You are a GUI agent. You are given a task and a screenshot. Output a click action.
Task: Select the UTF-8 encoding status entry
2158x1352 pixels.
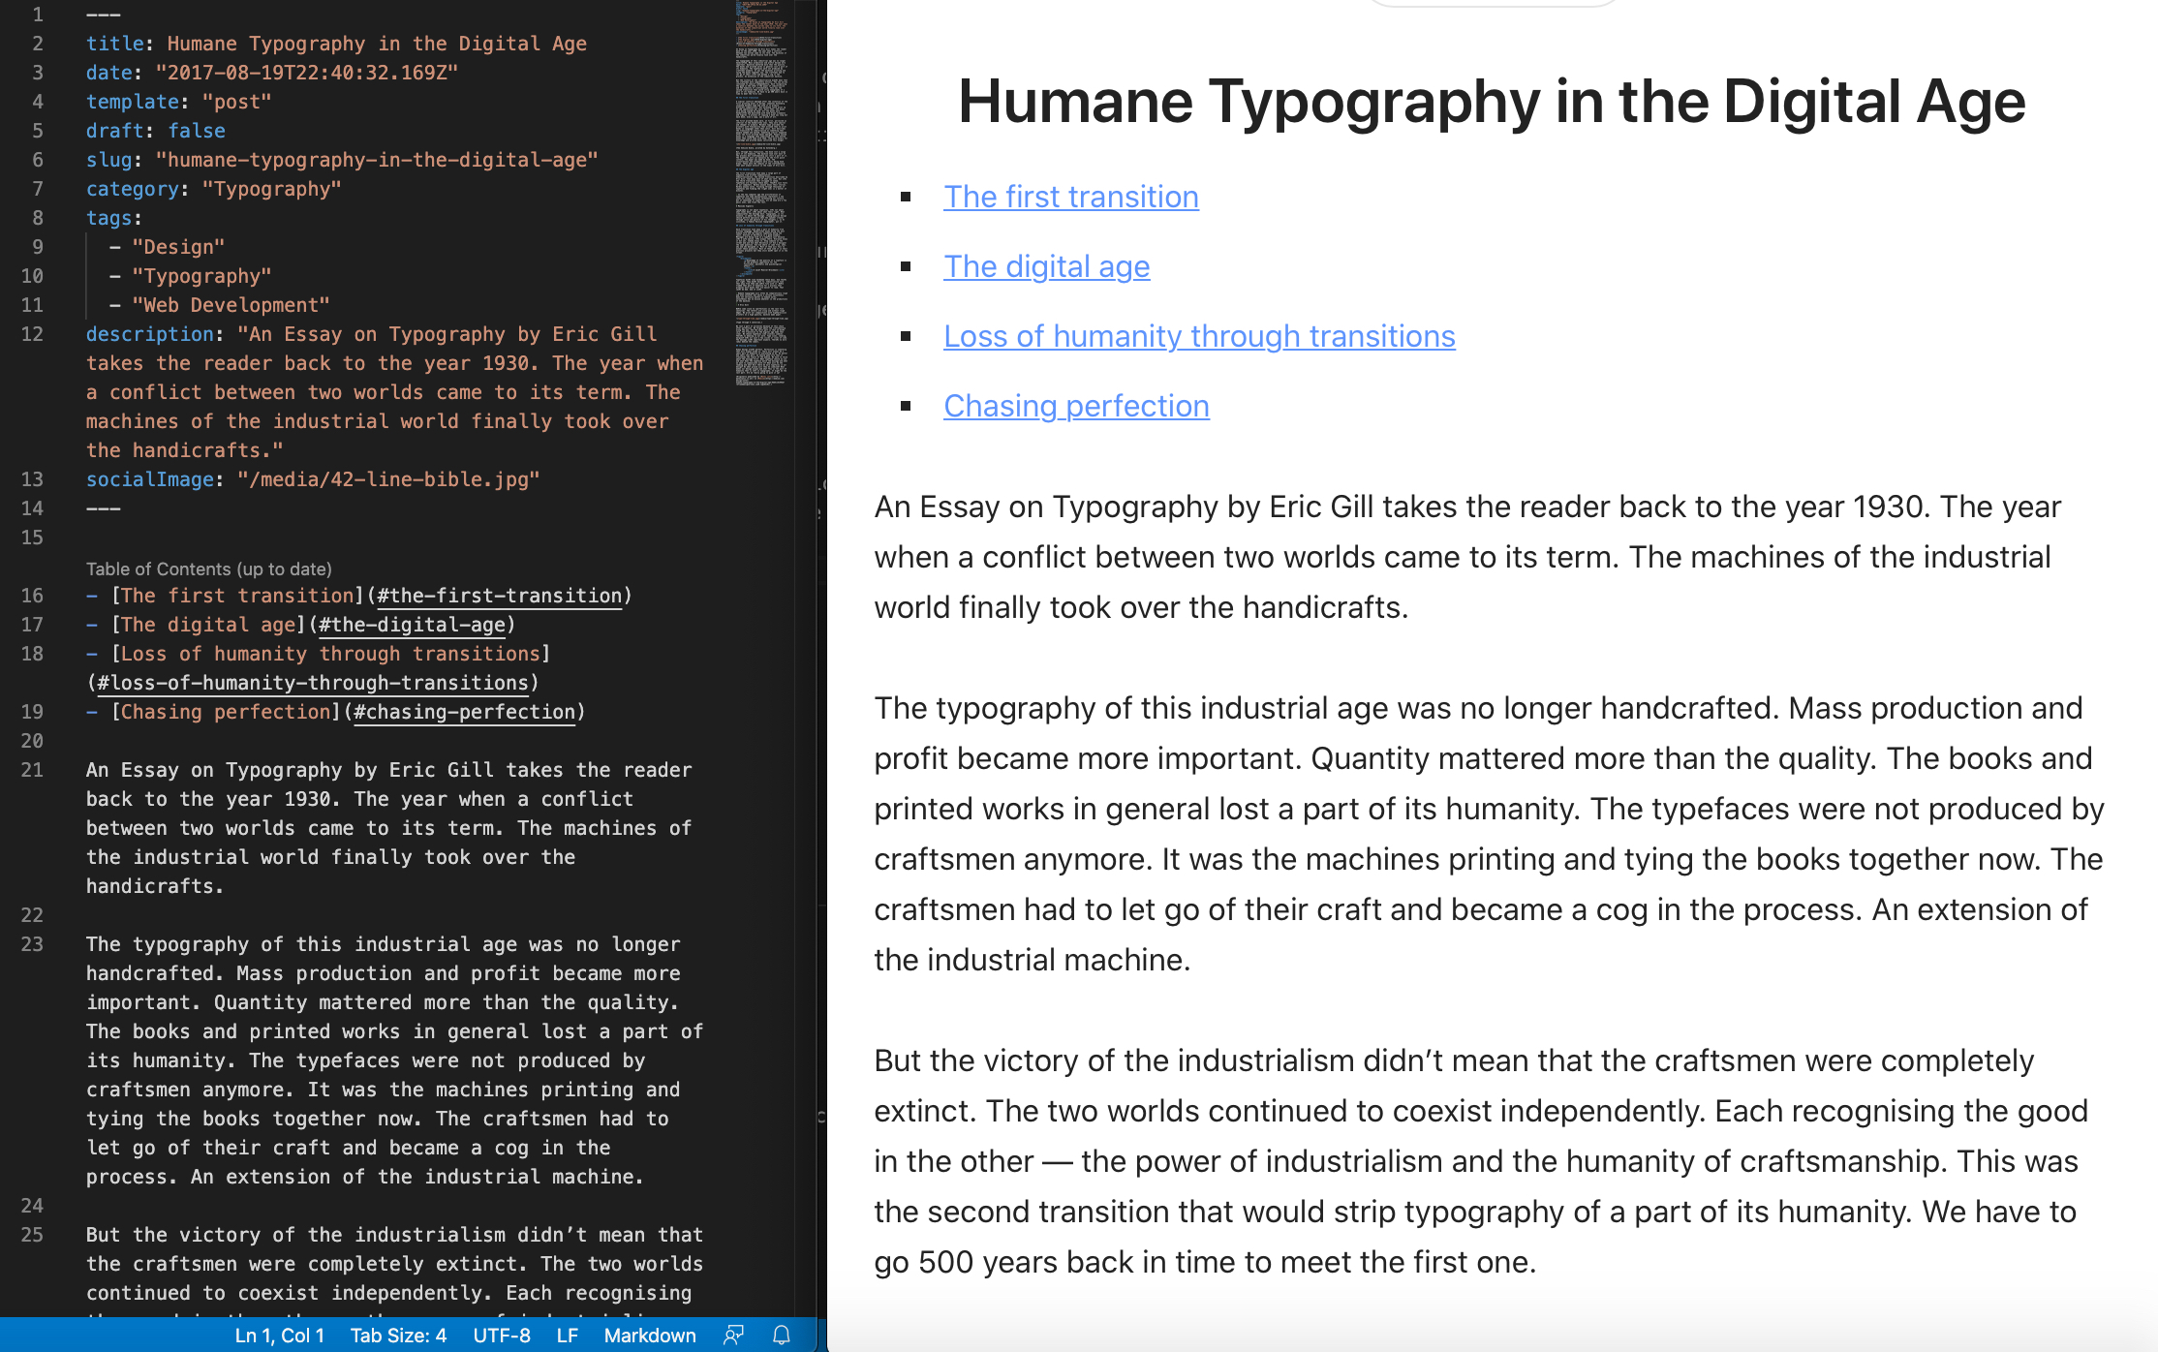[x=502, y=1336]
